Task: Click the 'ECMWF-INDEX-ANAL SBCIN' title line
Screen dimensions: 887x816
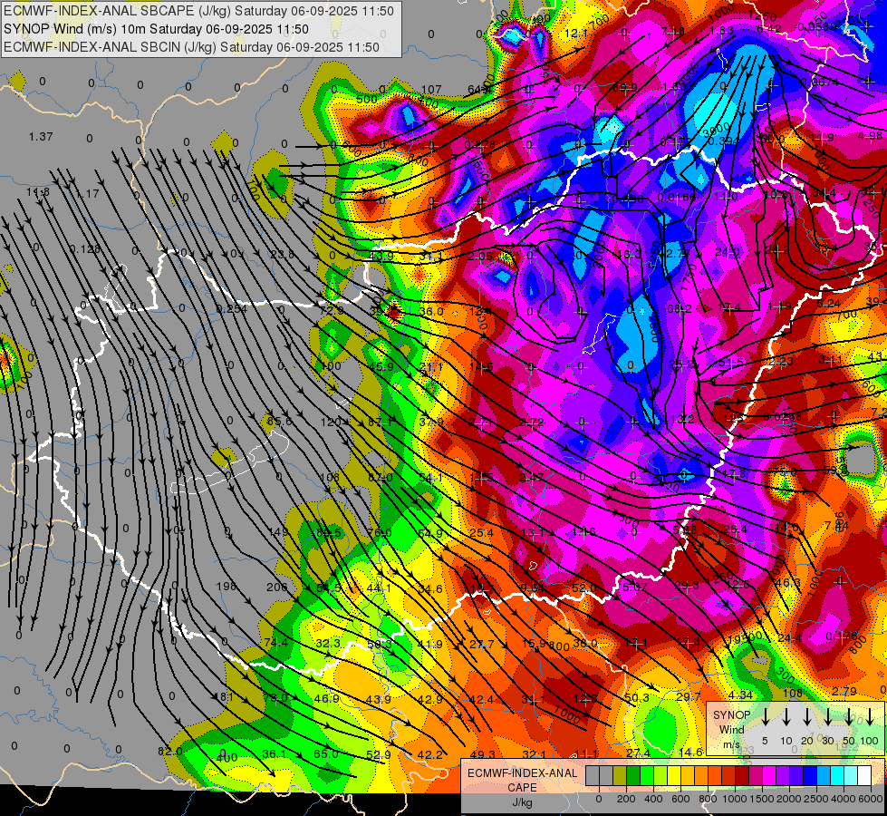Action: [191, 47]
